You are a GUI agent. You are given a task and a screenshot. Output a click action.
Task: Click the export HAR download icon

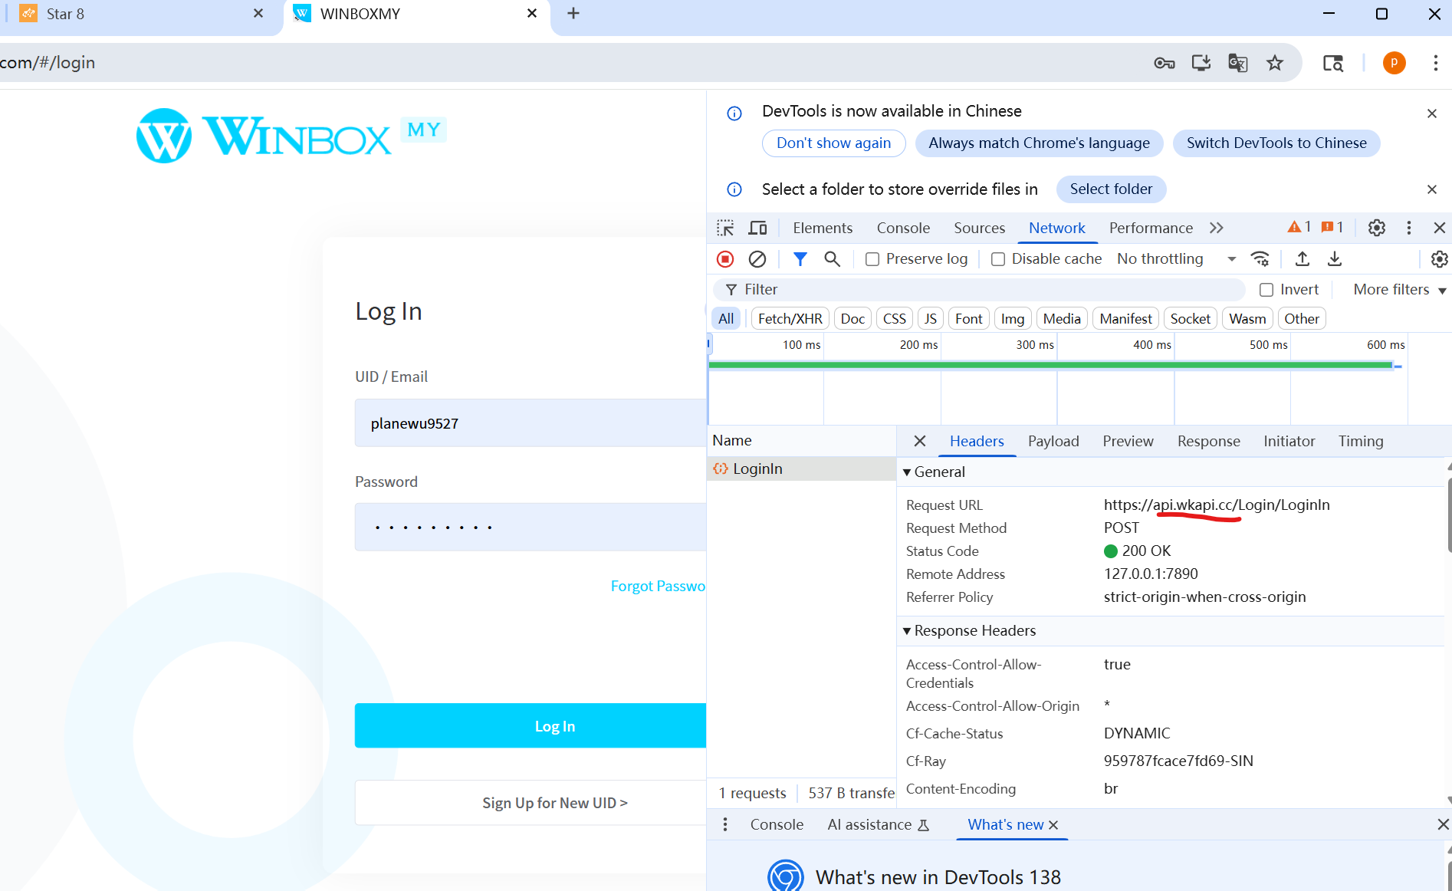[x=1335, y=259]
